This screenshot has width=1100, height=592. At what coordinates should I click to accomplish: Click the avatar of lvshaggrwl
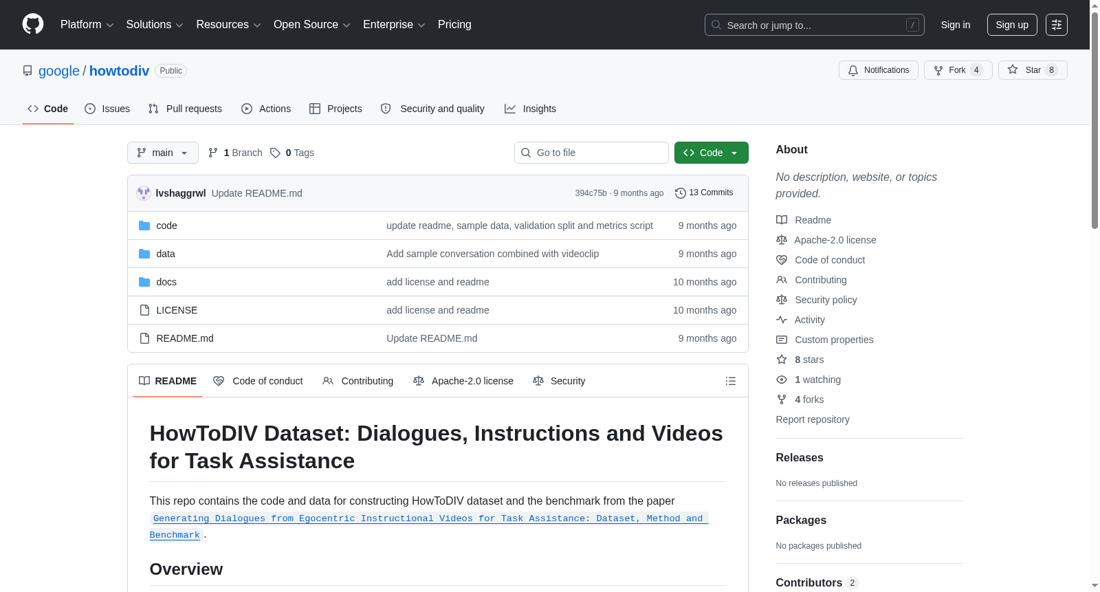[144, 193]
